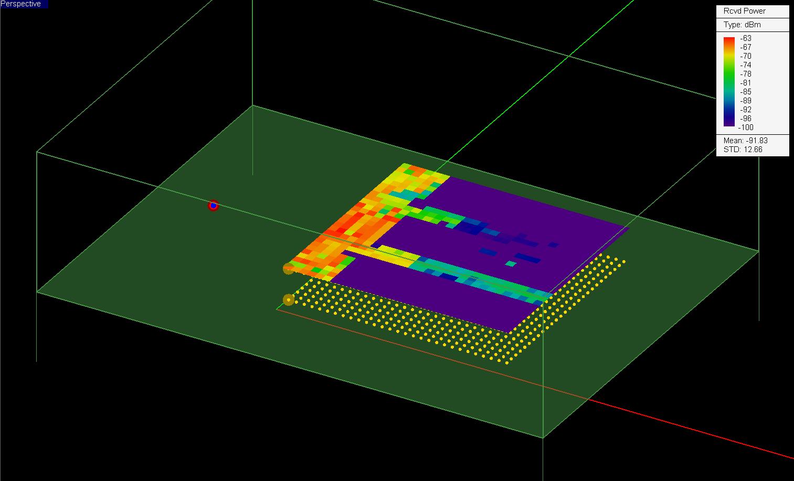Select the yellow marker at dotted grid corner
This screenshot has height=481, width=794.
(x=289, y=300)
